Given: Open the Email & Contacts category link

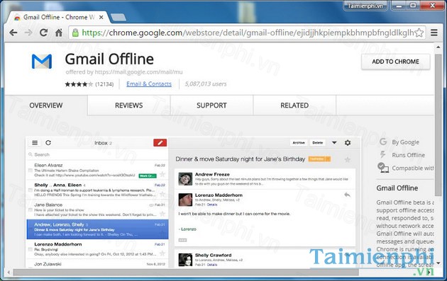Looking at the screenshot, I should point(149,84).
